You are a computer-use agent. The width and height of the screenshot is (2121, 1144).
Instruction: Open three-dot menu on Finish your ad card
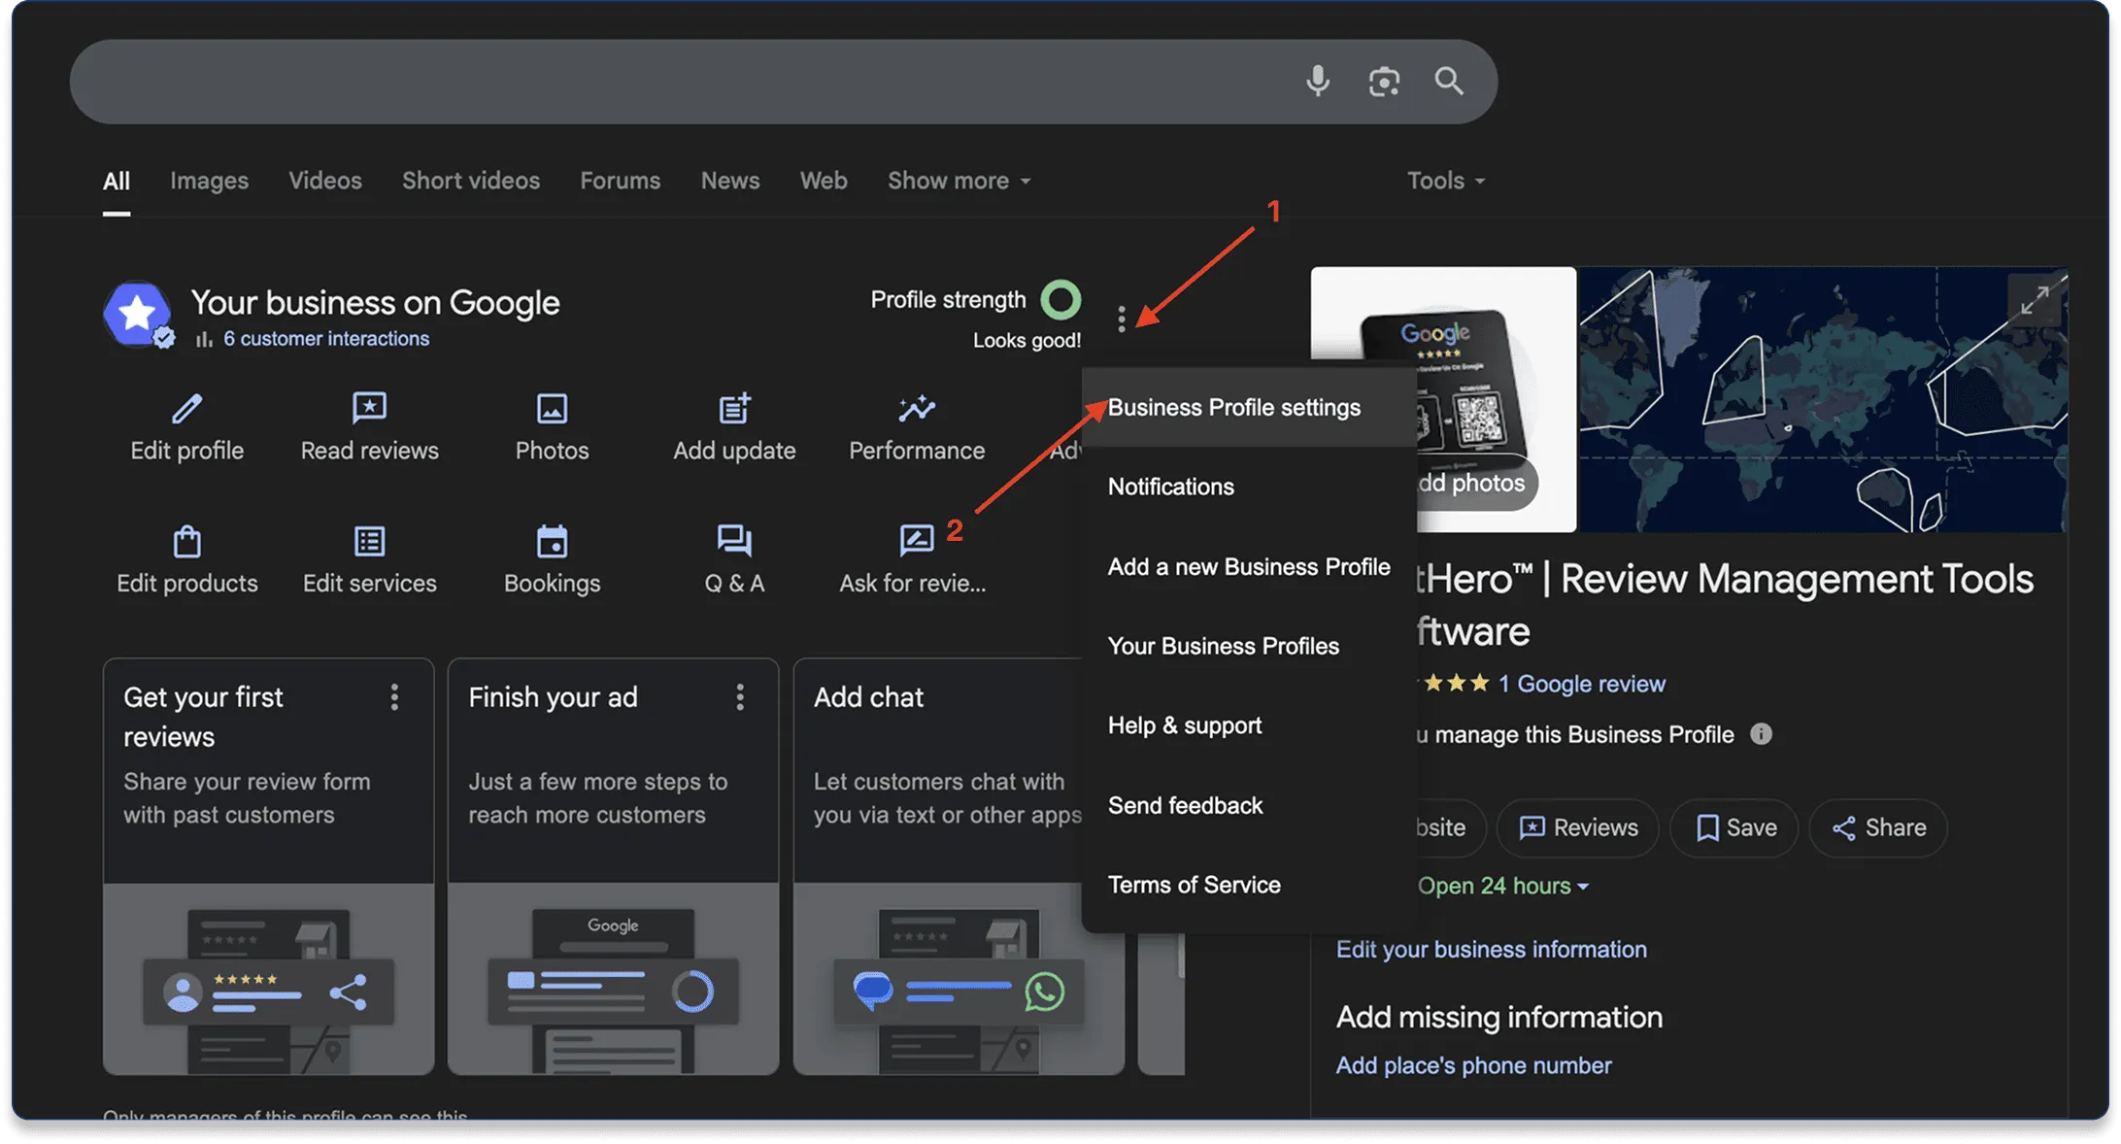740,696
